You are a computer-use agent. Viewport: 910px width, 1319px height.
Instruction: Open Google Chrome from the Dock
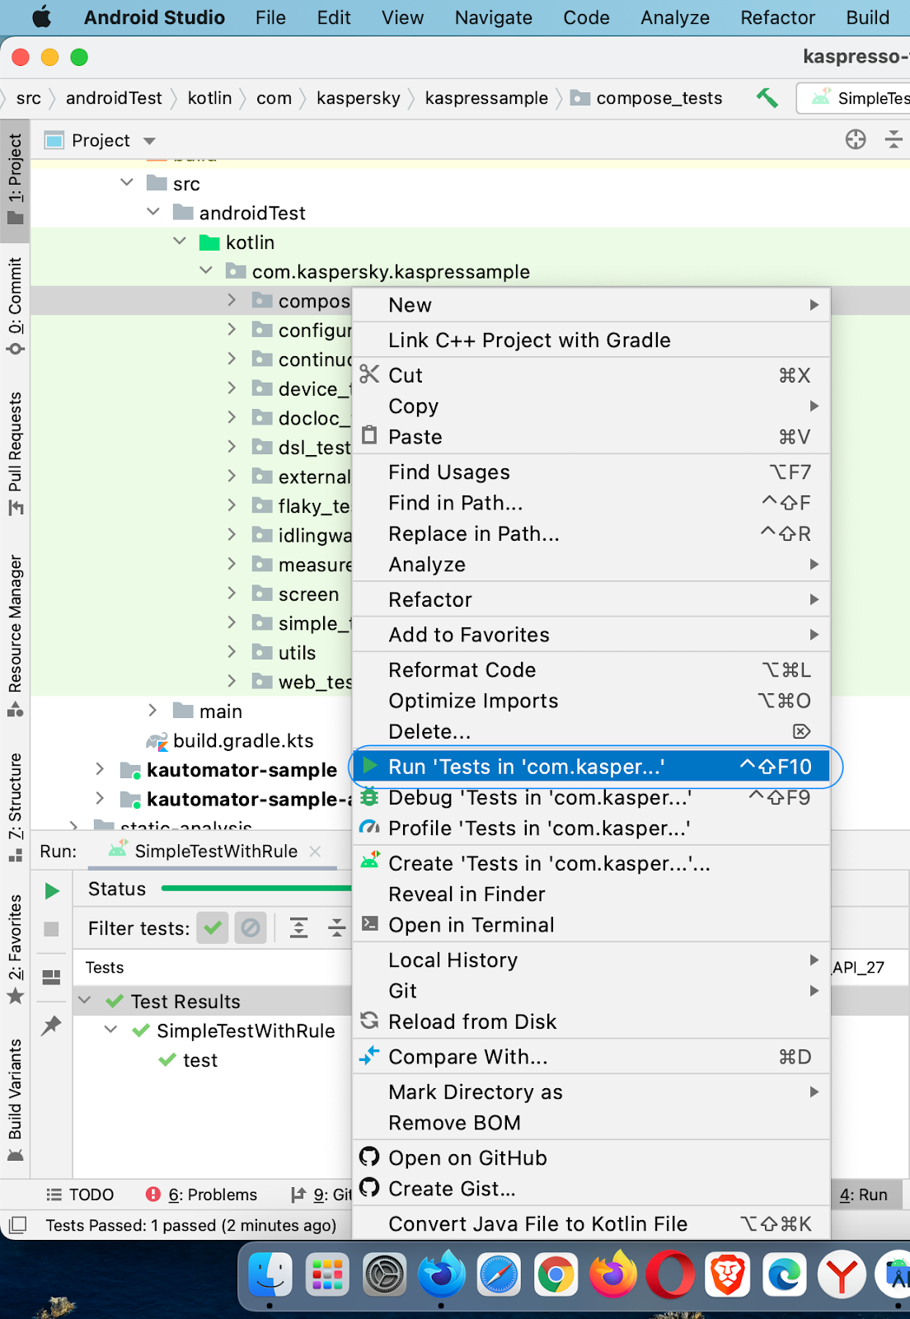click(x=556, y=1274)
